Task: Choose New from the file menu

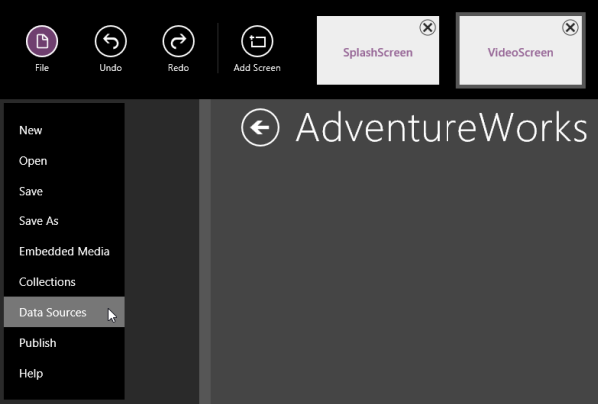Action: tap(64, 130)
